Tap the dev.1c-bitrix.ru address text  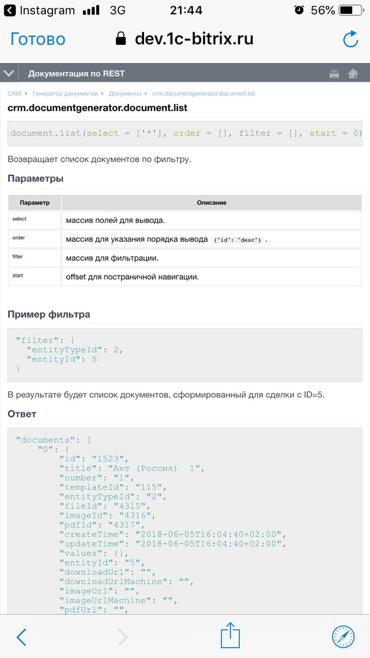194,39
